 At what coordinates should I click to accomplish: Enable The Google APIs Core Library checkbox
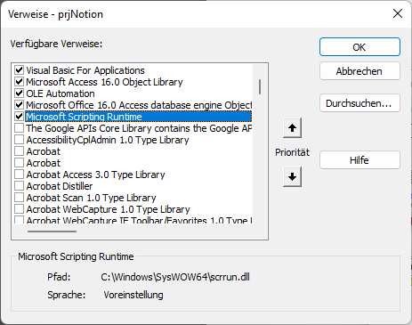[20, 128]
